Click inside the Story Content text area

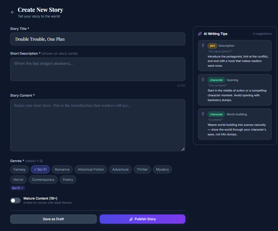(x=98, y=125)
